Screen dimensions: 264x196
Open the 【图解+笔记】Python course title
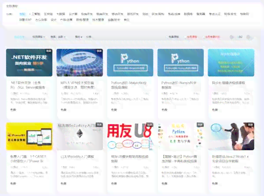[179, 159]
